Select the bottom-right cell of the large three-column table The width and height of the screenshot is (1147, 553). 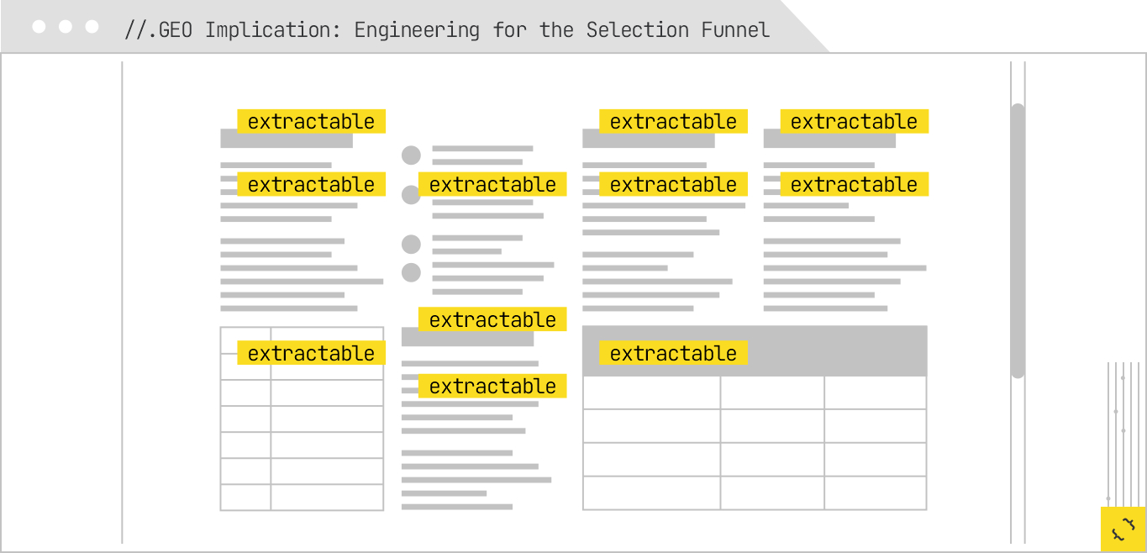pyautogui.click(x=875, y=492)
